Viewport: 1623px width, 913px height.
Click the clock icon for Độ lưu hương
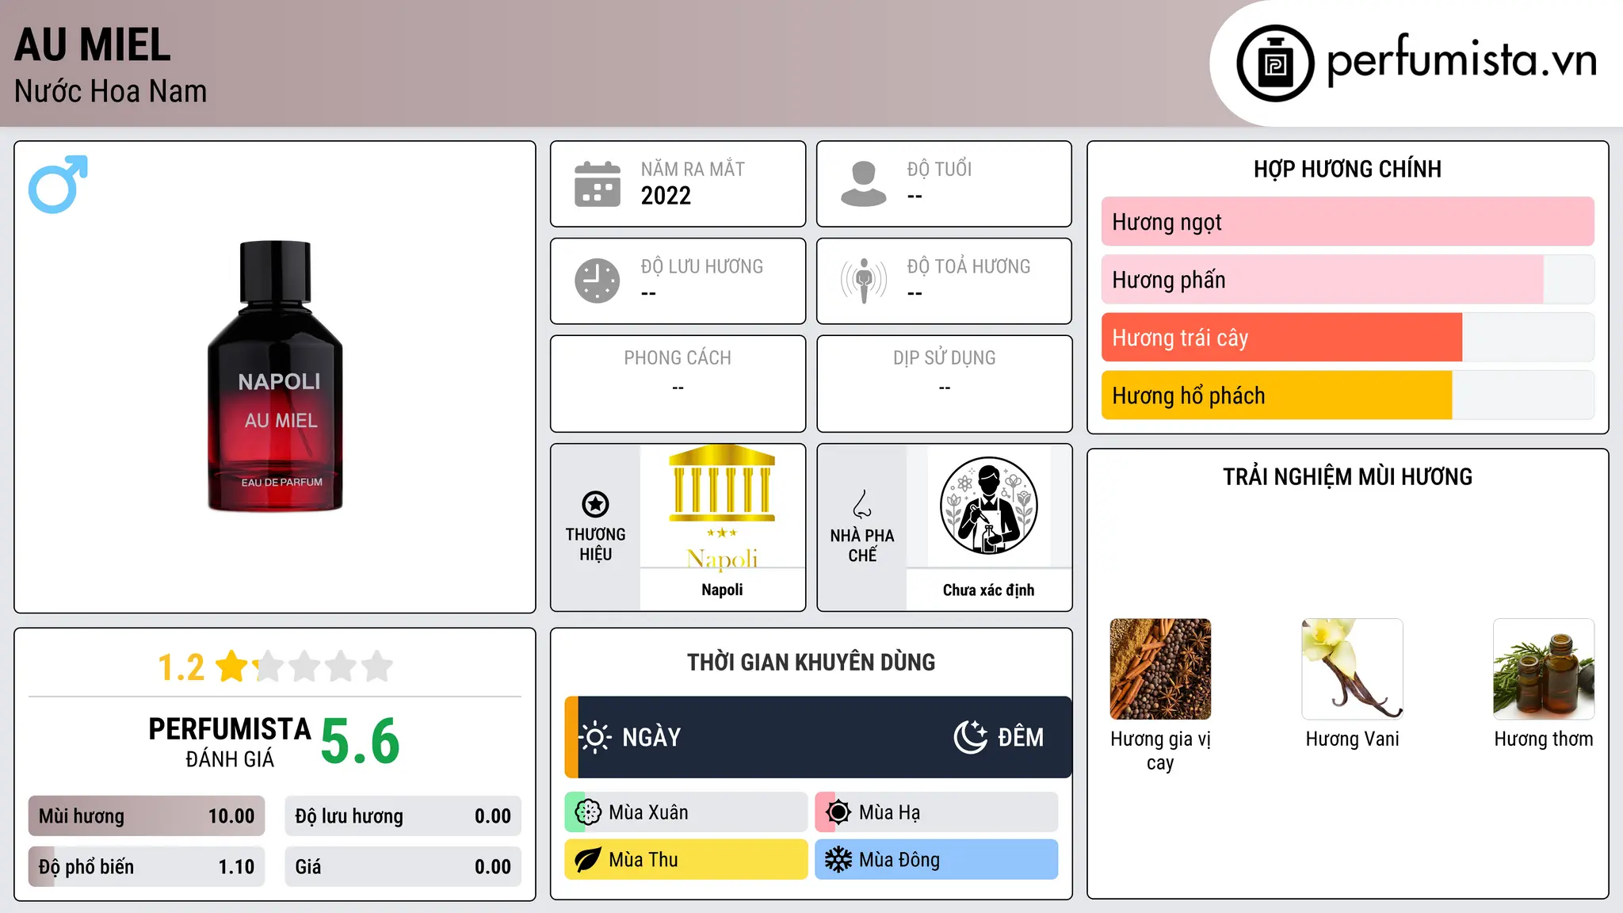(598, 281)
